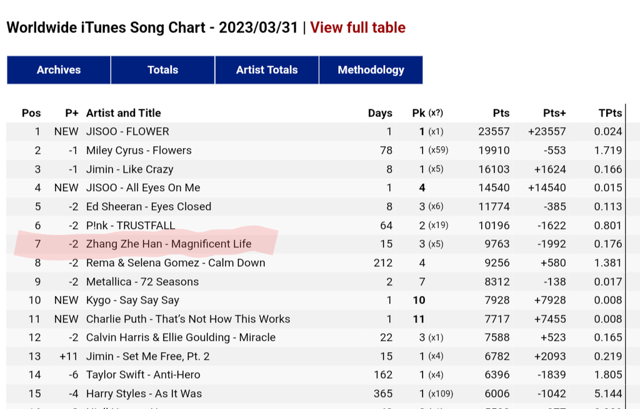Click the Pos column header

[x=31, y=113]
